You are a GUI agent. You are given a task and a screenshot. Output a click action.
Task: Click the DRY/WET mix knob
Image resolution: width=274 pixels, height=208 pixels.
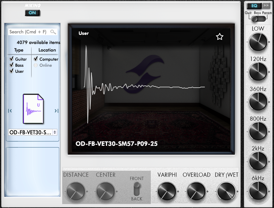(226, 191)
